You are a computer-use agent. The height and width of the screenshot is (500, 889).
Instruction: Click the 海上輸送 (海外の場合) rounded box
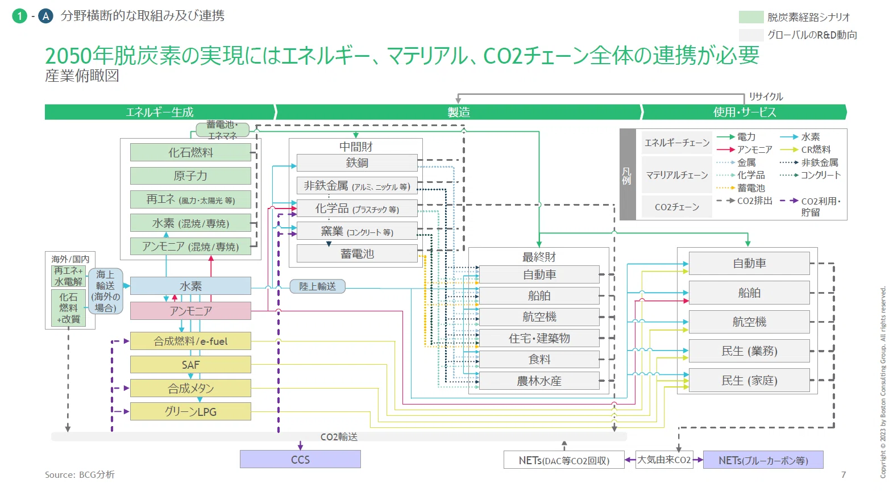point(105,291)
